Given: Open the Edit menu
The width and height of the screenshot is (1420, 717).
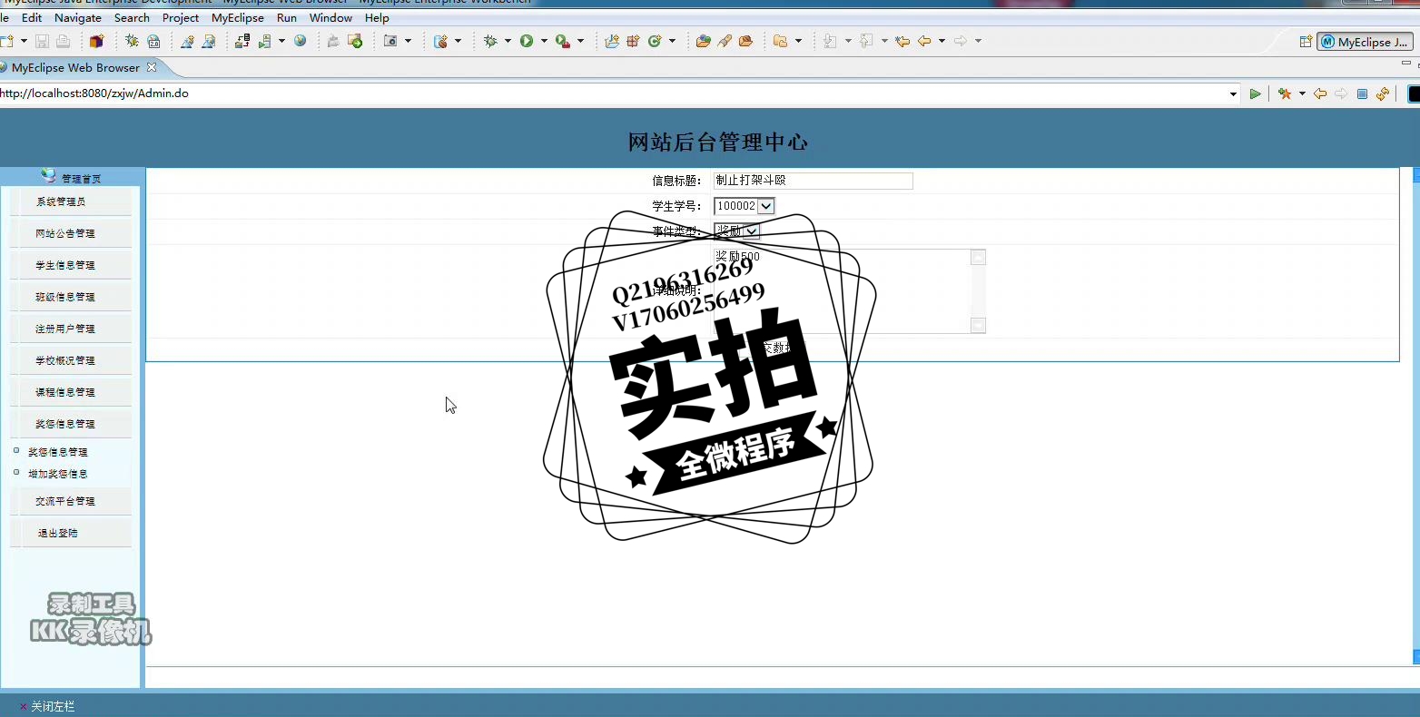Looking at the screenshot, I should point(32,17).
